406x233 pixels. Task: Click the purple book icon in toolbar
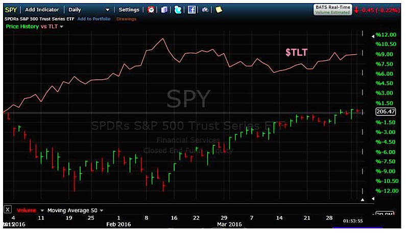pos(164,10)
